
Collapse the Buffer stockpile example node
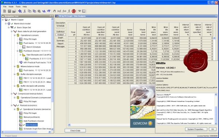coord(15,74)
